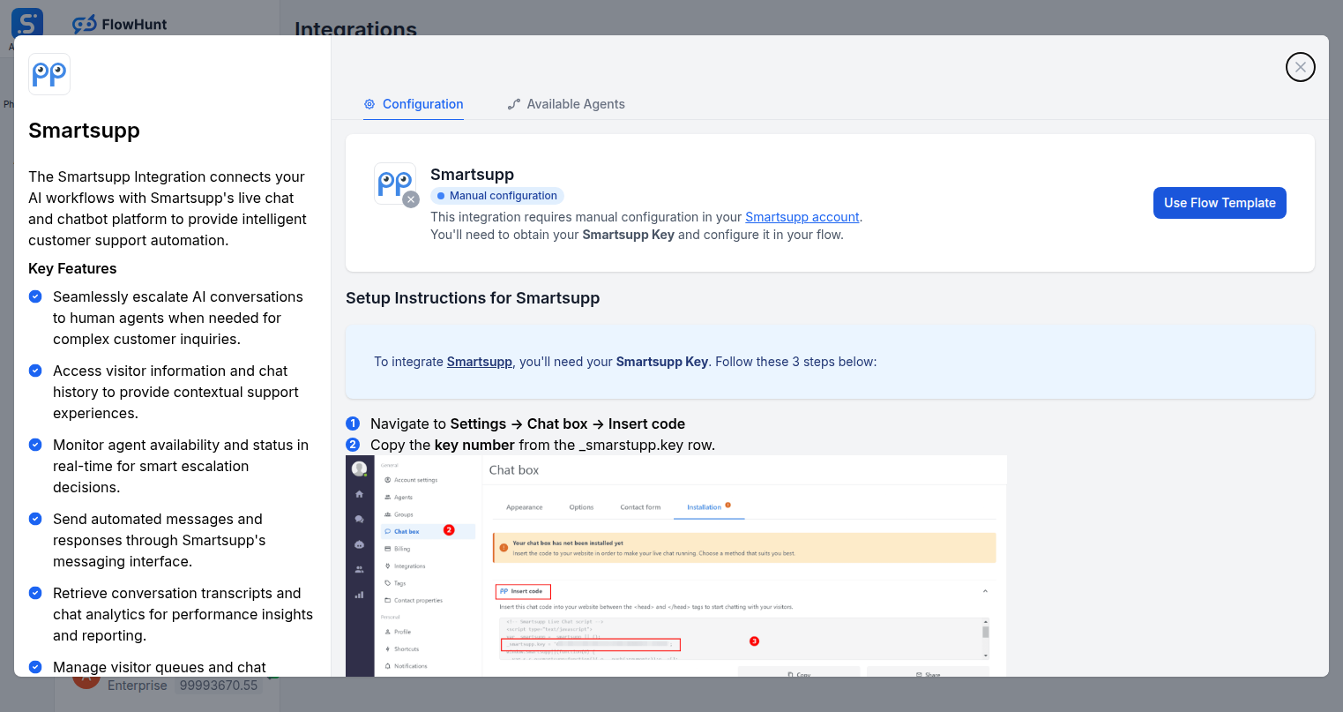Screen dimensions: 1343x712
Task: Click the small x badge on the integration logo
Action: [411, 199]
